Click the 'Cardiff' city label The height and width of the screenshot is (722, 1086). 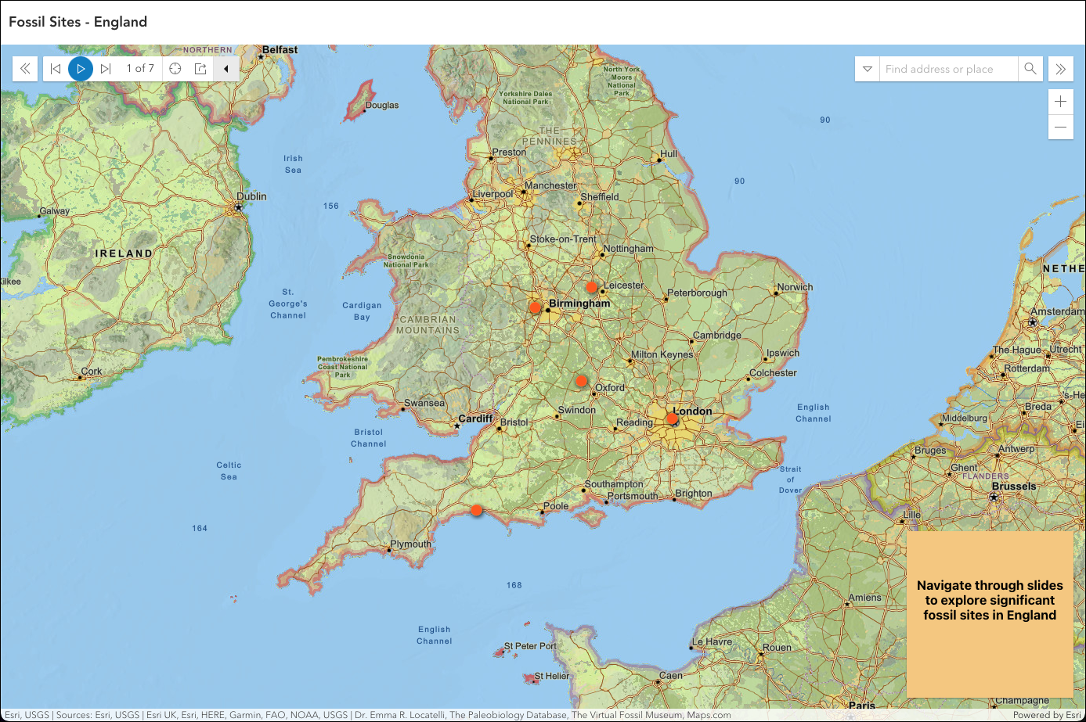[x=475, y=418]
